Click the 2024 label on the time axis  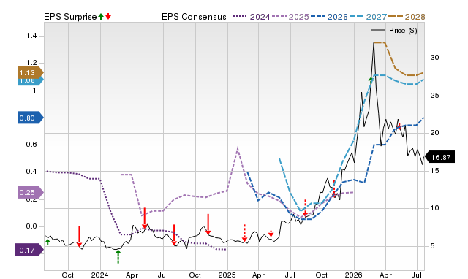[x=99, y=275]
